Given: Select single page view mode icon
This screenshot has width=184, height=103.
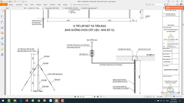Looking at the screenshot, I should click(144, 97).
